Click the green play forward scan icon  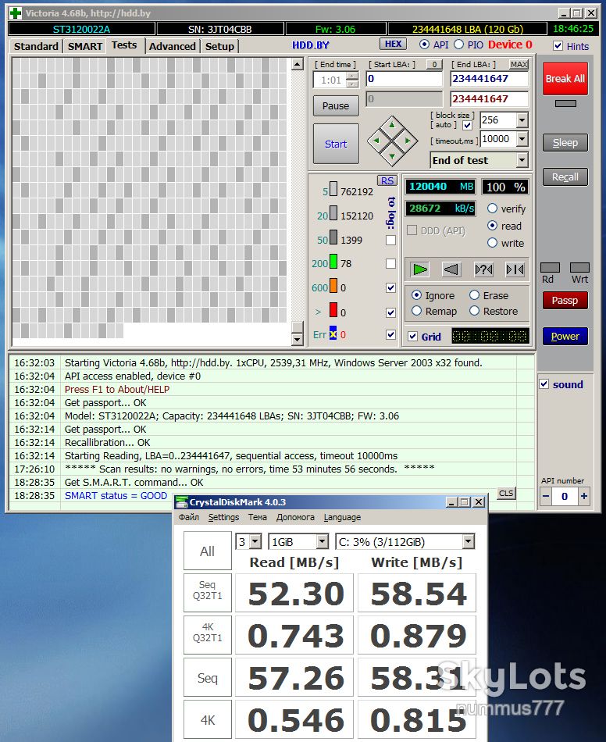click(x=419, y=269)
